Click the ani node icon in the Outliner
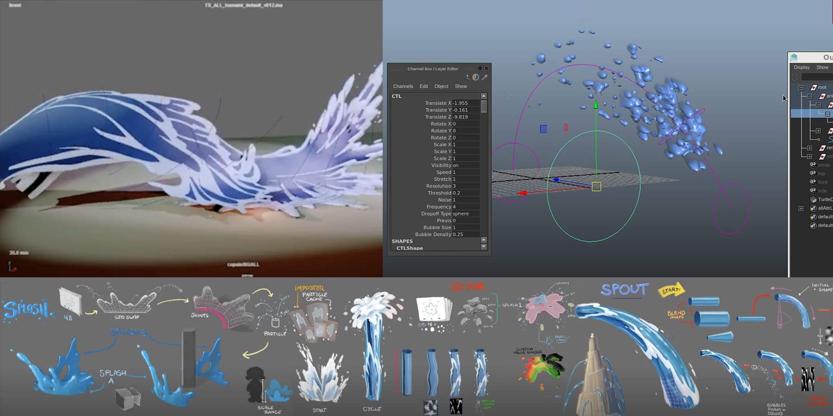 822,96
